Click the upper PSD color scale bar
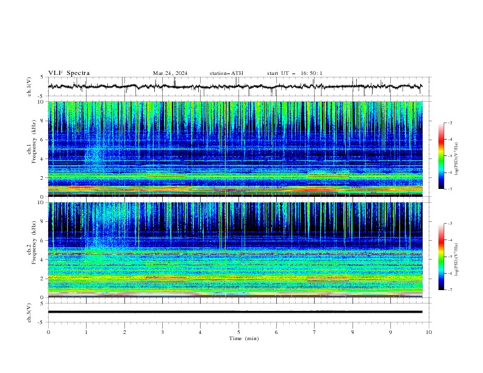 [x=441, y=156]
